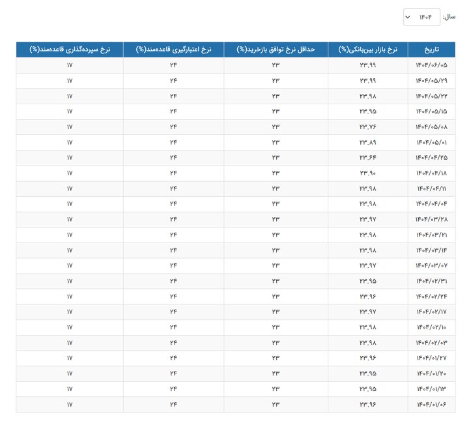This screenshot has height=423, width=469.
Task: Select the date cell 1404/05/29
Action: pyautogui.click(x=432, y=81)
